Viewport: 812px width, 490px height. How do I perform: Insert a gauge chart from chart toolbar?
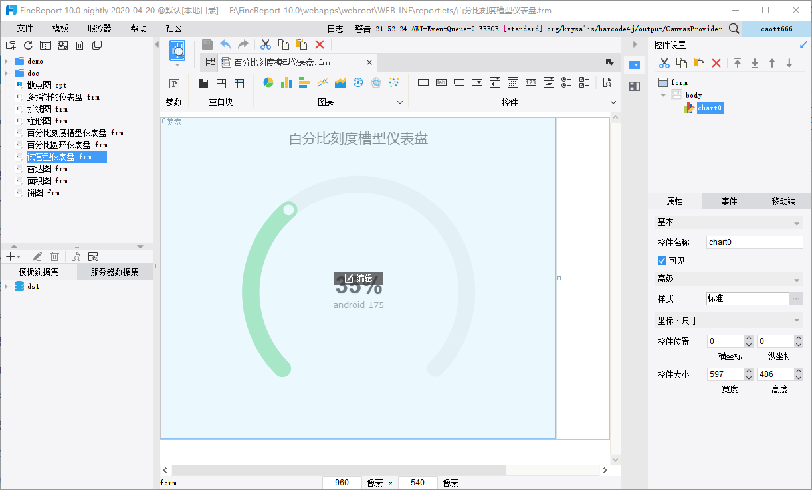coord(358,83)
